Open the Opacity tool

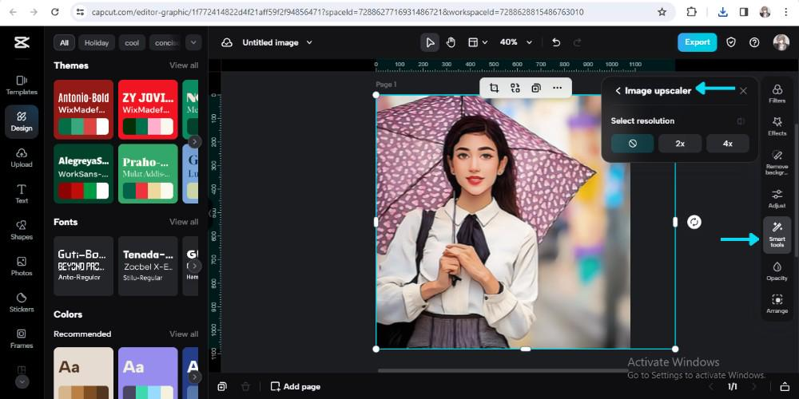[x=777, y=271]
